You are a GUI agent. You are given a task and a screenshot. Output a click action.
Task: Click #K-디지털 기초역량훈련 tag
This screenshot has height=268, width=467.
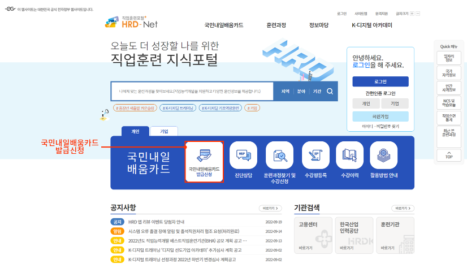coord(220,108)
